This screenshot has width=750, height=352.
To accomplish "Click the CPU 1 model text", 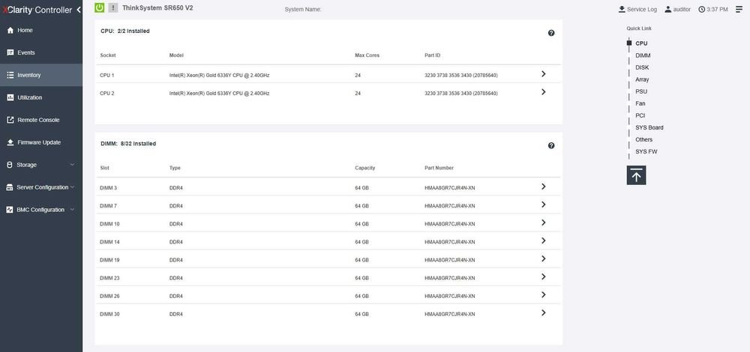I will point(219,76).
